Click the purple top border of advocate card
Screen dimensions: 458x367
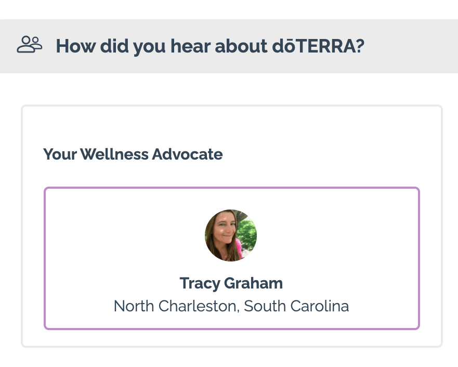coord(232,188)
